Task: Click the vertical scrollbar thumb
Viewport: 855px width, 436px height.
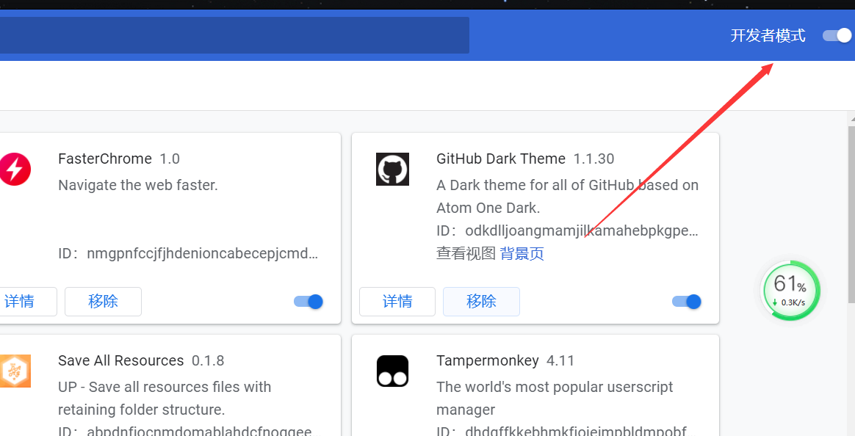Action: [x=851, y=215]
